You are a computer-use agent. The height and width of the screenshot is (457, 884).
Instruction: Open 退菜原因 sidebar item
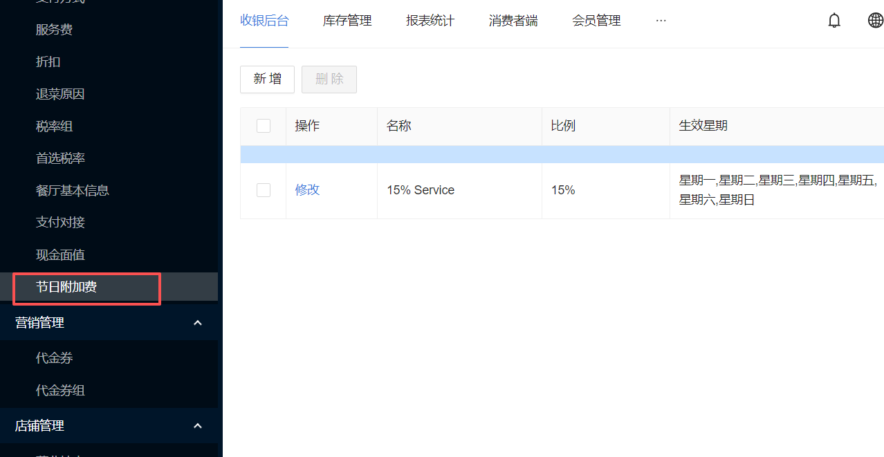pyautogui.click(x=60, y=94)
